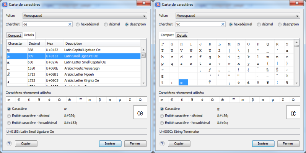Switch to Compact tab in left window
The width and height of the screenshot is (306, 153).
tap(15, 36)
